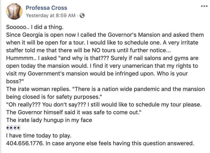The image size is (210, 153).
Task: Click the last eyes emoji in the row
Action: (x=18, y=127)
